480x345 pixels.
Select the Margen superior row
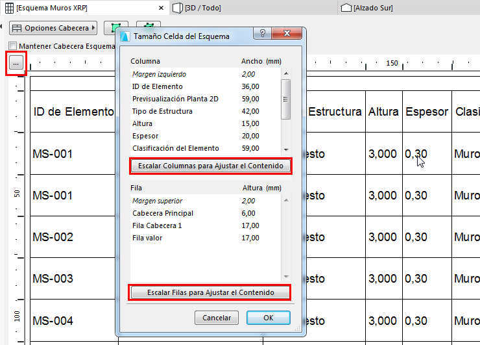[x=206, y=201]
